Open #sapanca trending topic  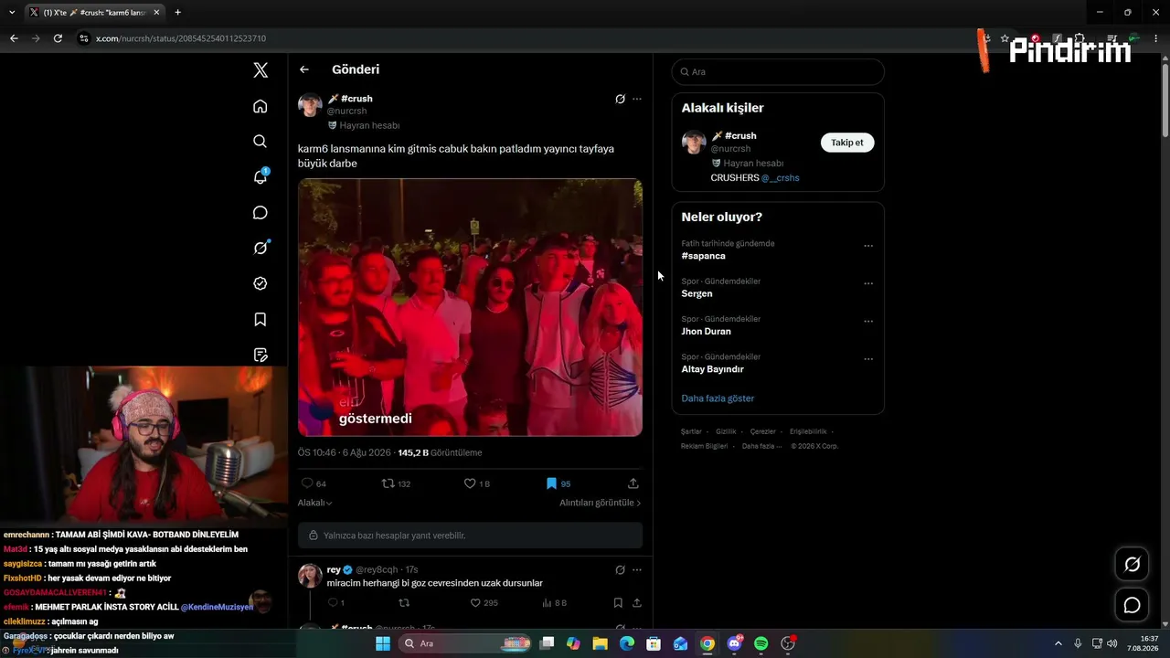(x=704, y=256)
